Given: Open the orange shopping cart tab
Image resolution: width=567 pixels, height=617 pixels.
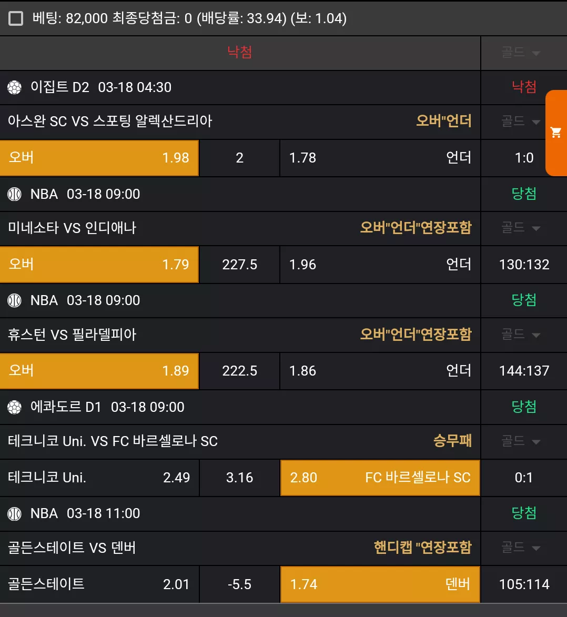Looking at the screenshot, I should [556, 133].
